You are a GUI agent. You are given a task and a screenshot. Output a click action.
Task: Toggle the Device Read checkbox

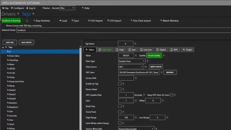click(x=120, y=89)
